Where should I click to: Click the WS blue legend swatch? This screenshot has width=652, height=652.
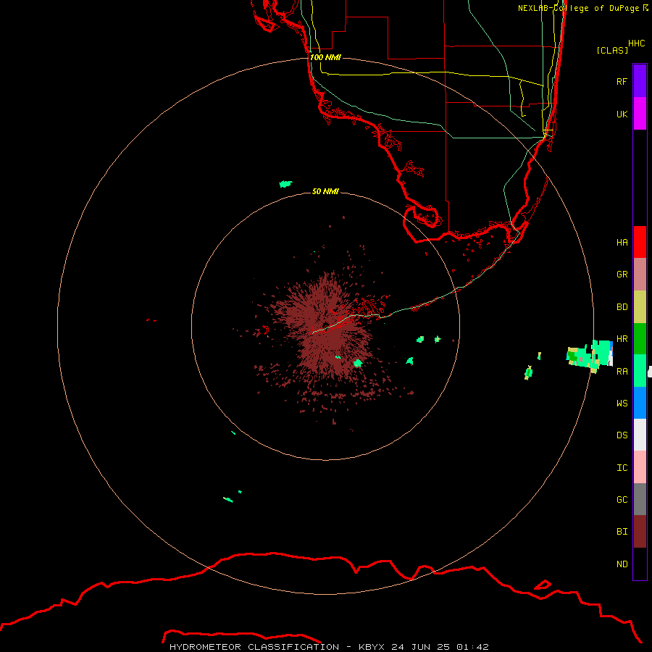(x=640, y=403)
